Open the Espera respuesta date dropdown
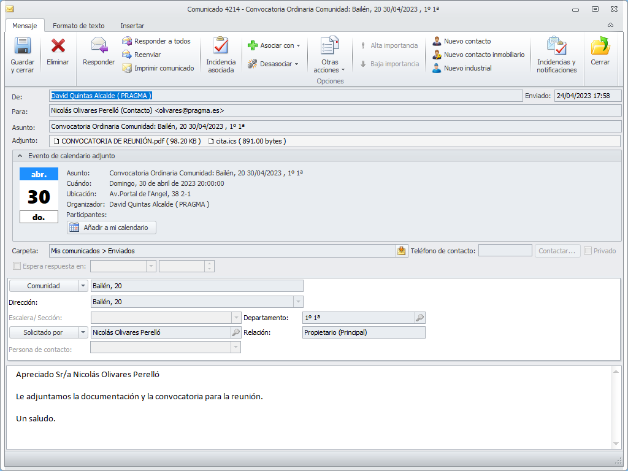This screenshot has width=628, height=471. (x=151, y=266)
